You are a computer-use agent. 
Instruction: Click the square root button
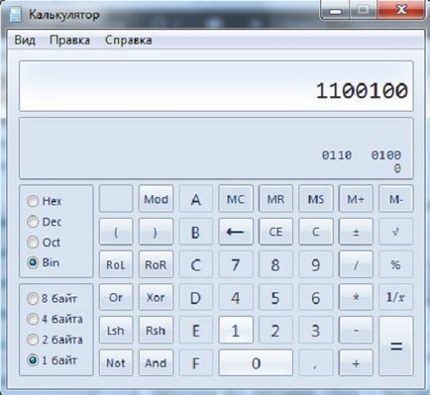coord(395,232)
